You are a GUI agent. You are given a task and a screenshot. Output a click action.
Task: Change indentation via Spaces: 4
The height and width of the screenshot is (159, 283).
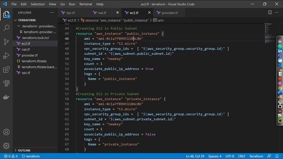coord(214,156)
